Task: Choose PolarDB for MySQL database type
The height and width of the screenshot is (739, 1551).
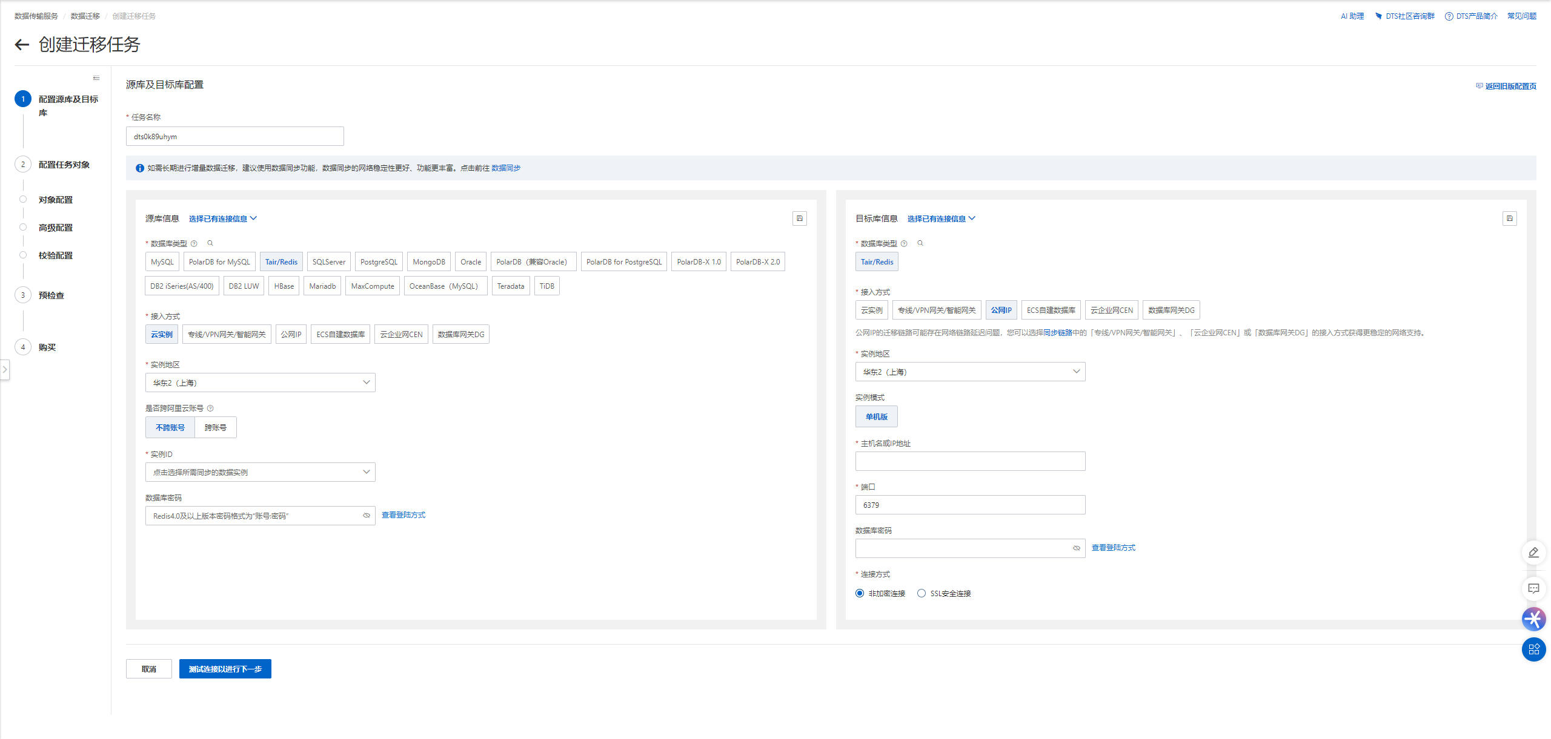Action: point(219,261)
